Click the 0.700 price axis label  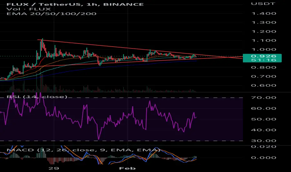(x=264, y=76)
